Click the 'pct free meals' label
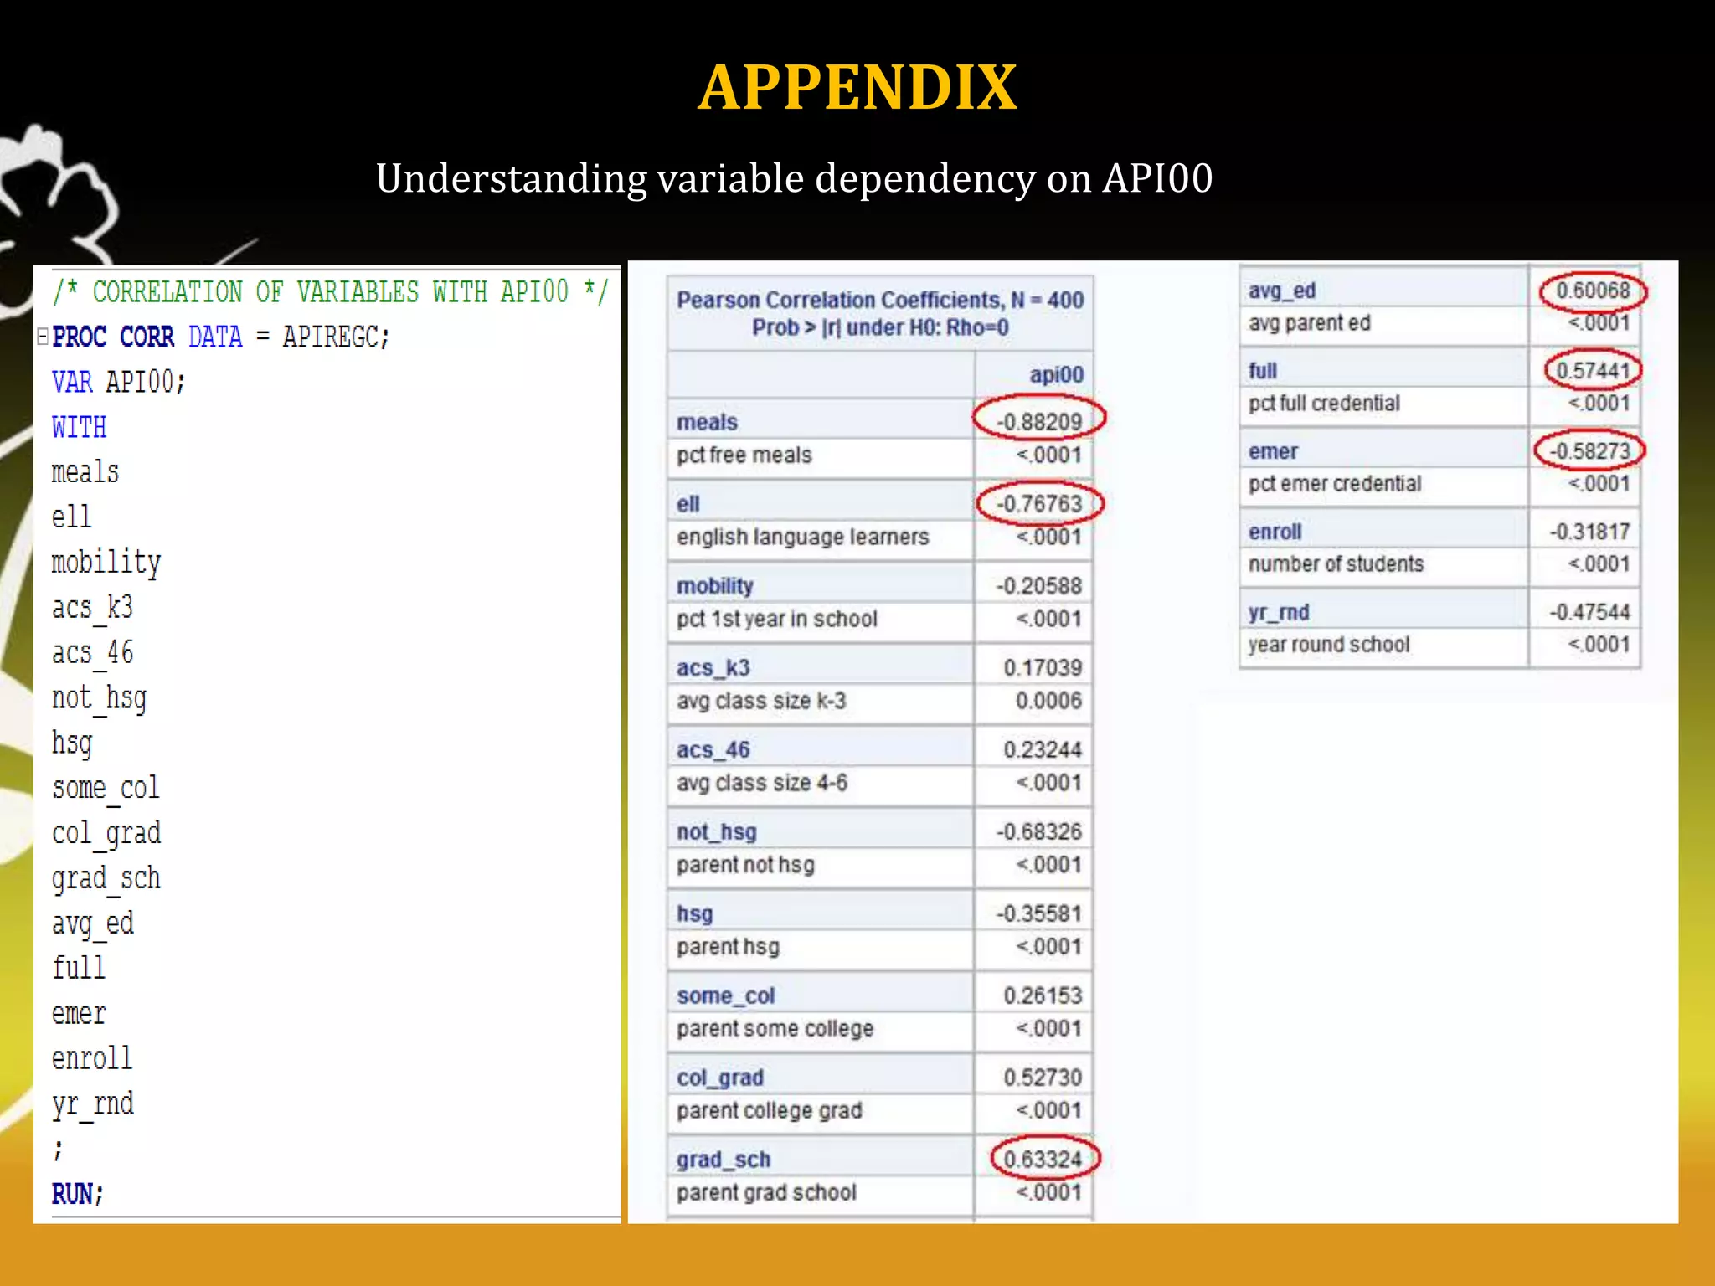Viewport: 1715px width, 1286px height. [x=744, y=455]
